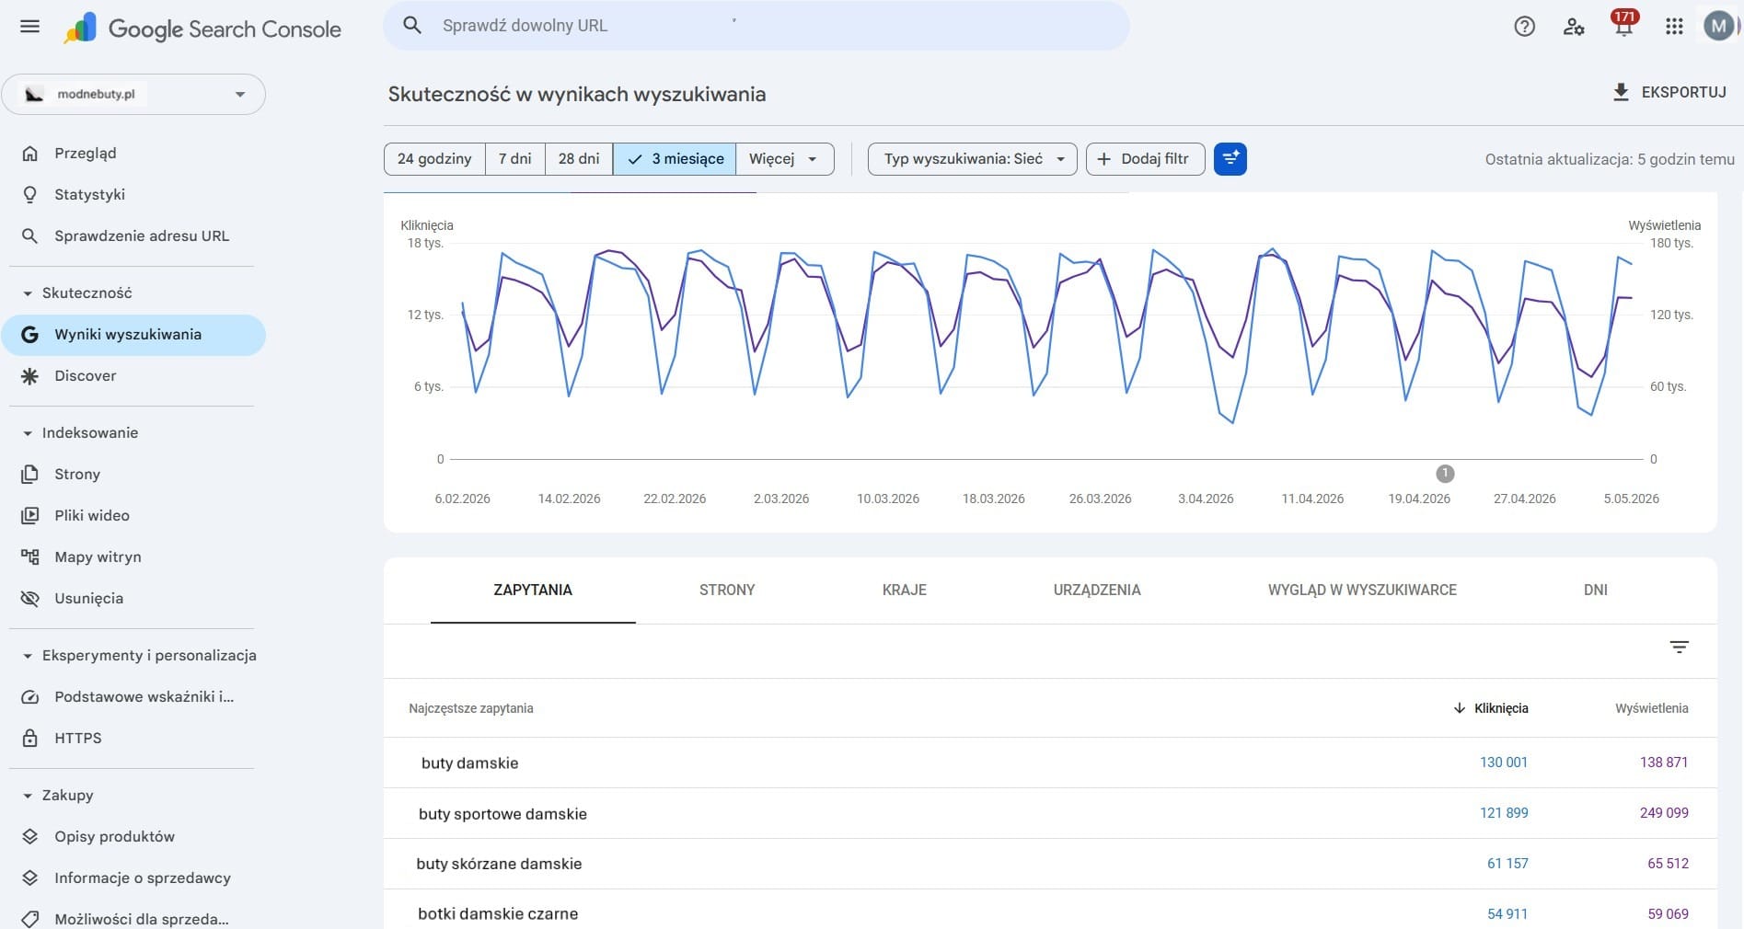Click the Strony pages icon
This screenshot has height=929, width=1744.
(29, 475)
